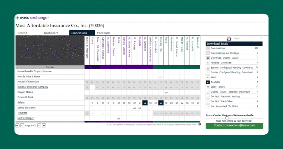Viewport: 283px width, 149px height.
Task: Switch to the Dashboard tab
Action: pos(51,33)
